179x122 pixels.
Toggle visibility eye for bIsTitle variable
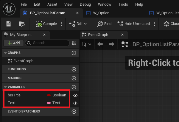tap(75, 95)
